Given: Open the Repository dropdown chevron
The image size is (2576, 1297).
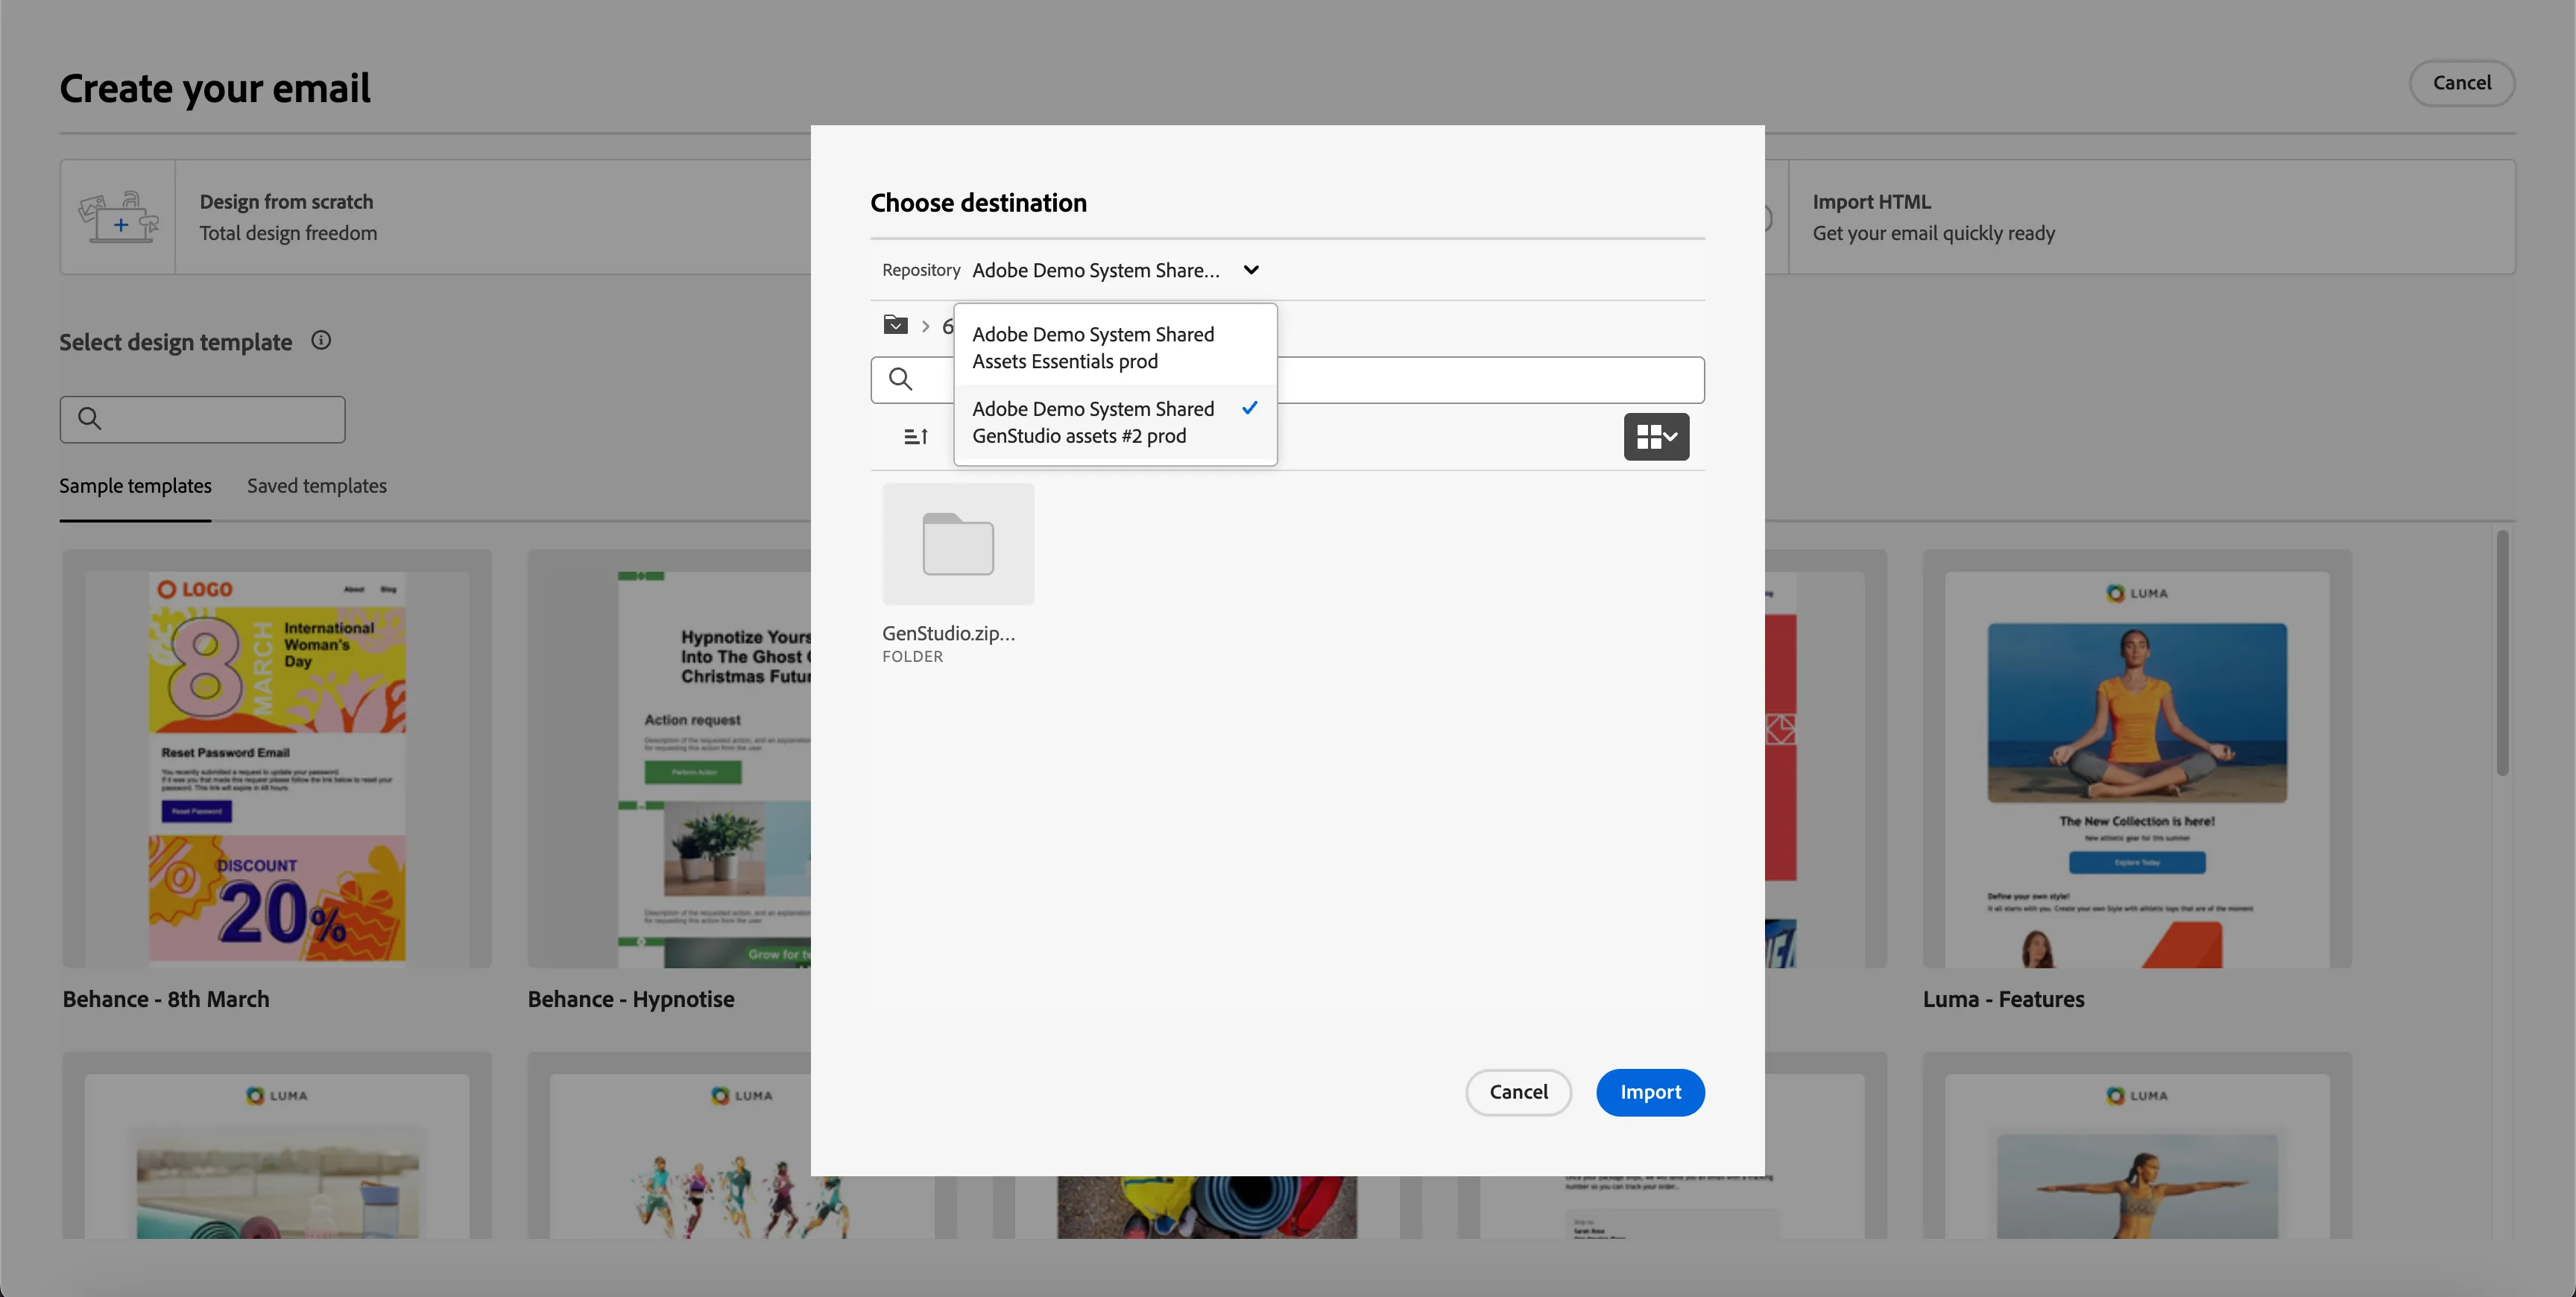Looking at the screenshot, I should coord(1251,270).
